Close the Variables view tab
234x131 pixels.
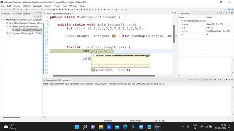click(x=191, y=13)
